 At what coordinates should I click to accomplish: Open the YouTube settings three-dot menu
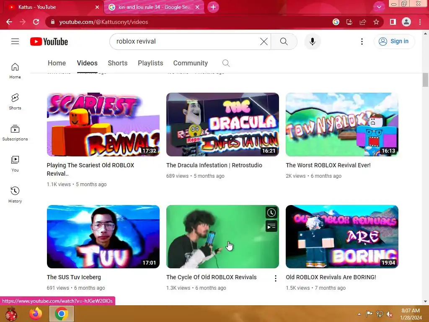pos(362,42)
